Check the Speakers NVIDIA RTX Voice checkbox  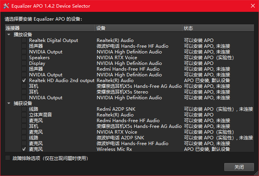tap(24, 57)
